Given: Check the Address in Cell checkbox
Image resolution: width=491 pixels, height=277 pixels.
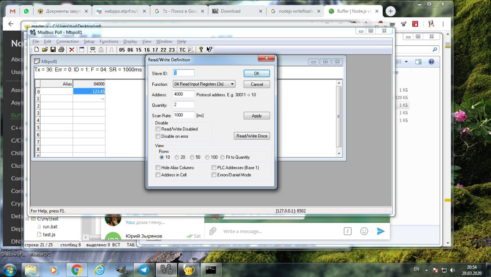Looking at the screenshot, I should coord(158,175).
